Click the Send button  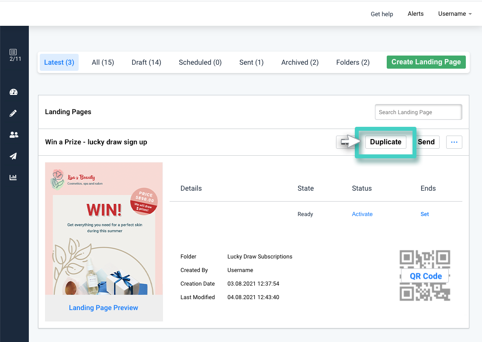(427, 142)
